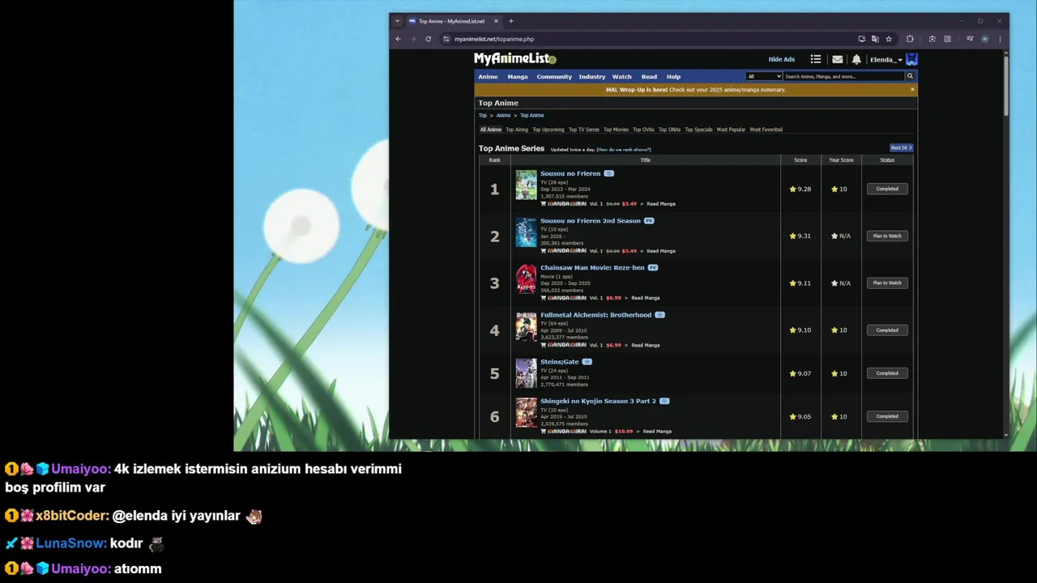Click the Anime breadcrumb link

point(503,115)
